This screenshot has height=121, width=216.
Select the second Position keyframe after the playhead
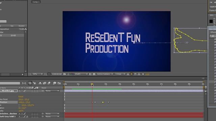point(95,102)
